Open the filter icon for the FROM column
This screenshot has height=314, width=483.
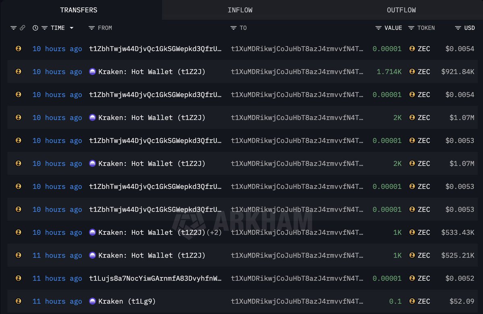click(x=91, y=28)
